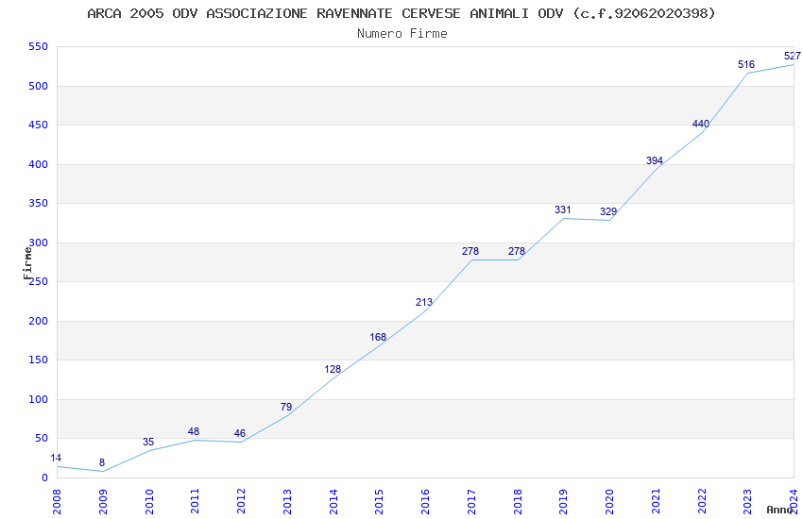Click the data label 35
Screen dimensions: 803x519
[148, 442]
